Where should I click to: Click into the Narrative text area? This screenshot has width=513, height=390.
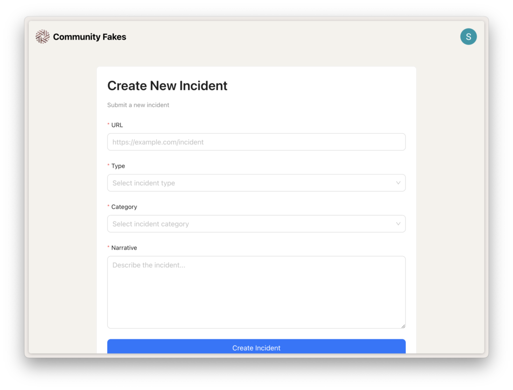(256, 292)
